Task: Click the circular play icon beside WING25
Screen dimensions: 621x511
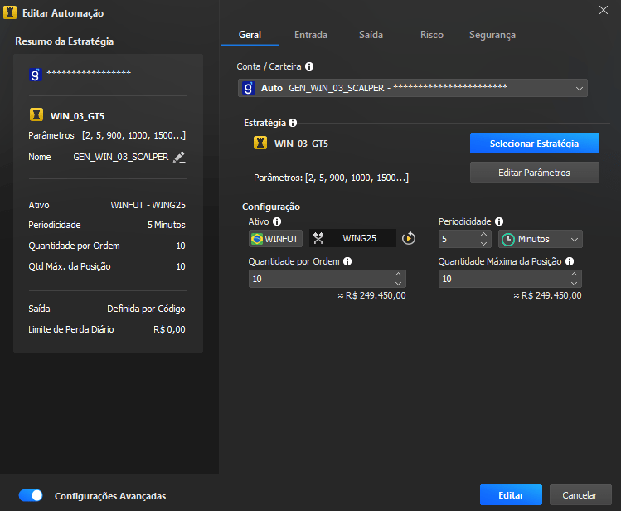Action: click(x=409, y=239)
